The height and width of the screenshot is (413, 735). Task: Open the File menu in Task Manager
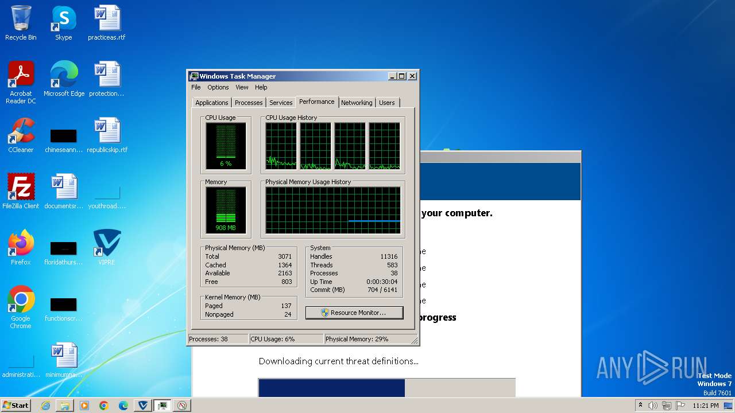196,87
